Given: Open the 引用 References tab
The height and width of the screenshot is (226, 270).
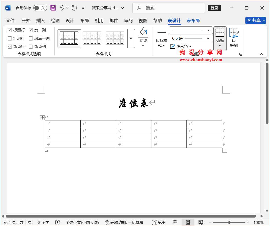Looking at the screenshot, I should 99,21.
